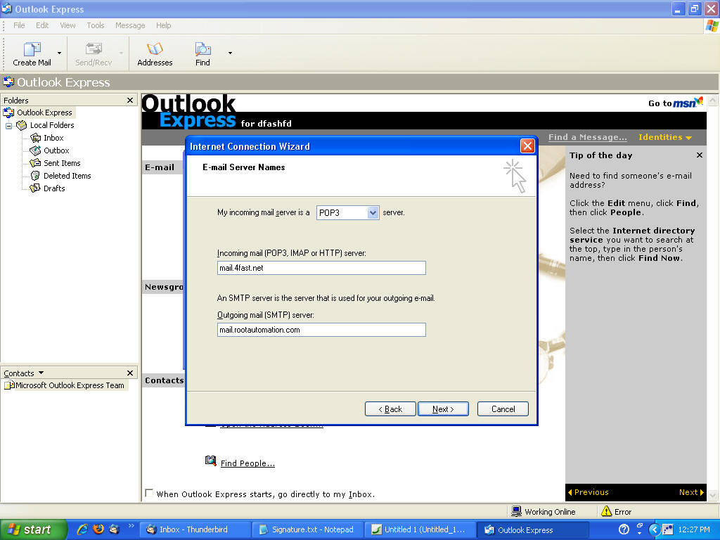Open the View menu
Viewport: 720px width, 540px height.
point(67,25)
